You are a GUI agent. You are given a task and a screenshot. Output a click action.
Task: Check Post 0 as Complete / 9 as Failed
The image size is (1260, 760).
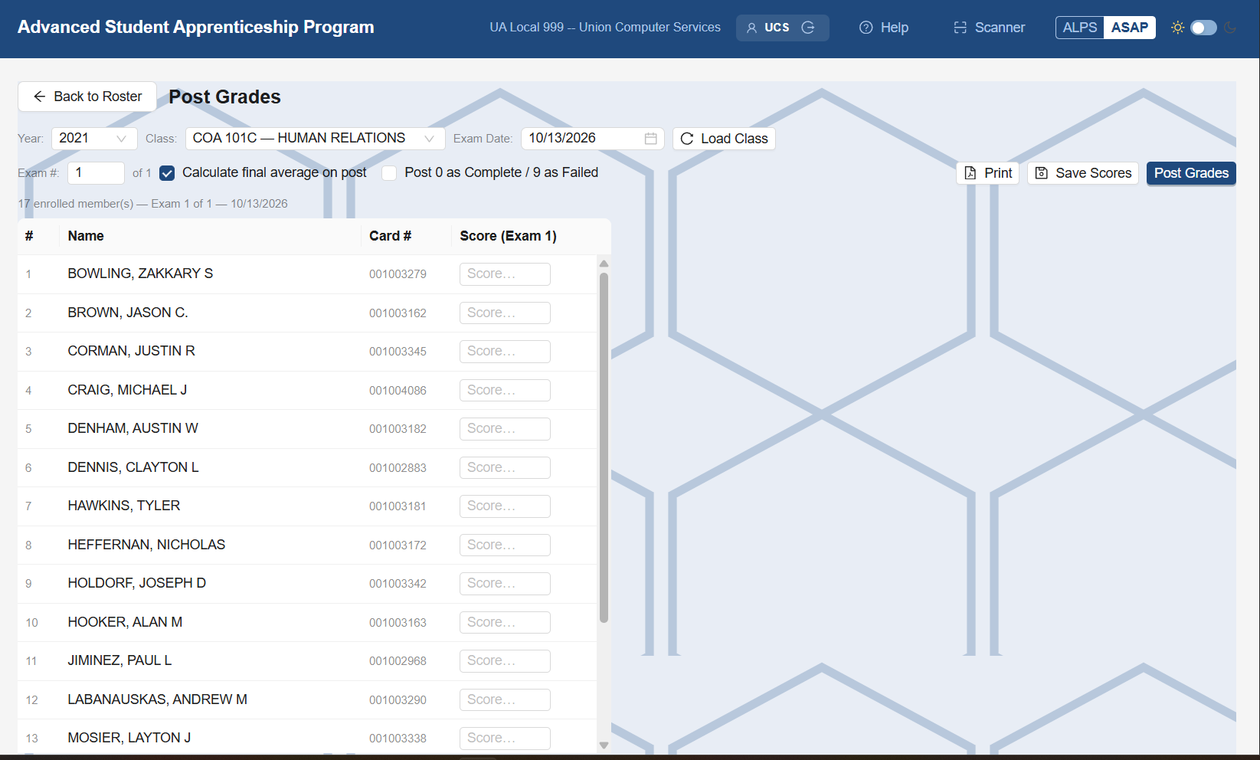[389, 173]
